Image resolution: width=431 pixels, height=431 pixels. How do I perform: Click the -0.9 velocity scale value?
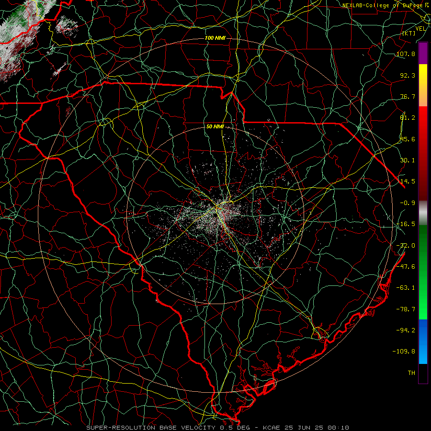coord(408,203)
